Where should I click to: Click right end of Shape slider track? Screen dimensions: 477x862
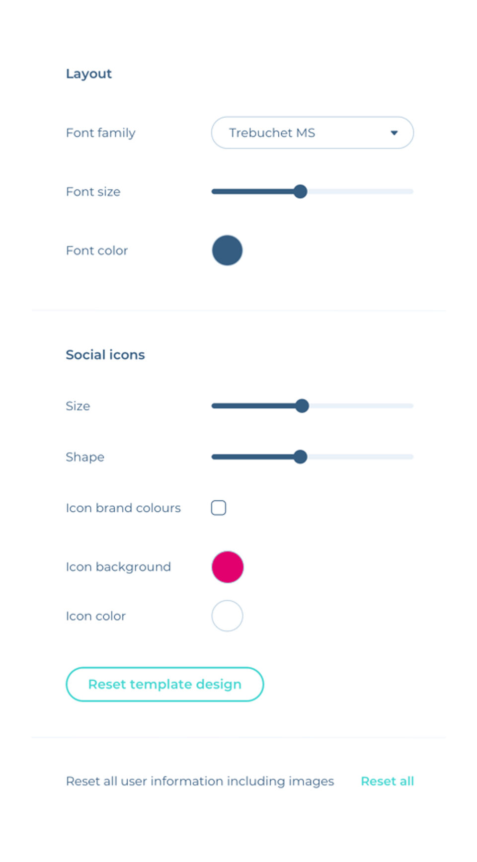click(x=410, y=457)
